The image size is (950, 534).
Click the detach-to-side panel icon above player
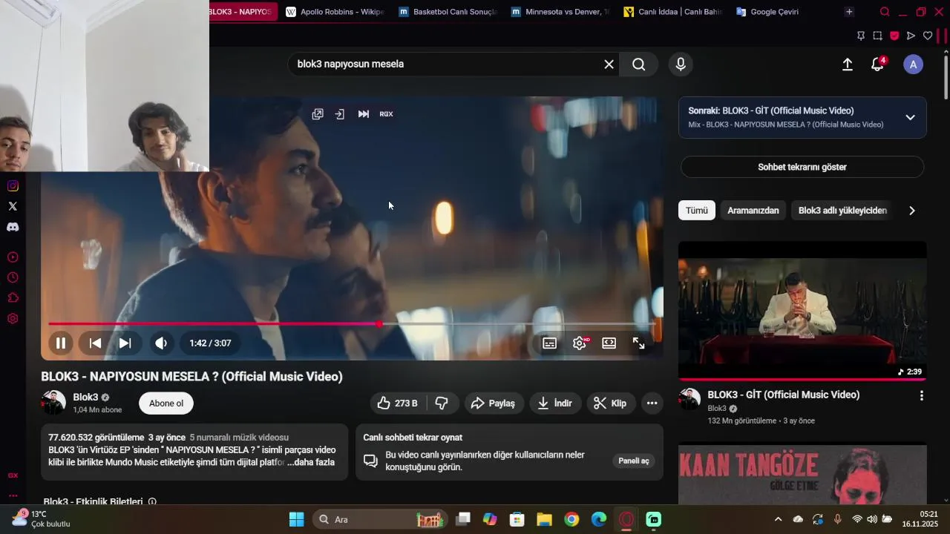pyautogui.click(x=340, y=114)
